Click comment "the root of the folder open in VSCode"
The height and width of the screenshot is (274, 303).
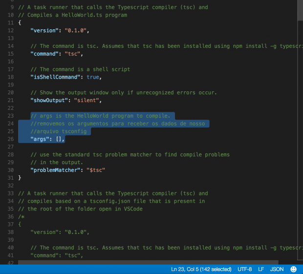[80, 209]
